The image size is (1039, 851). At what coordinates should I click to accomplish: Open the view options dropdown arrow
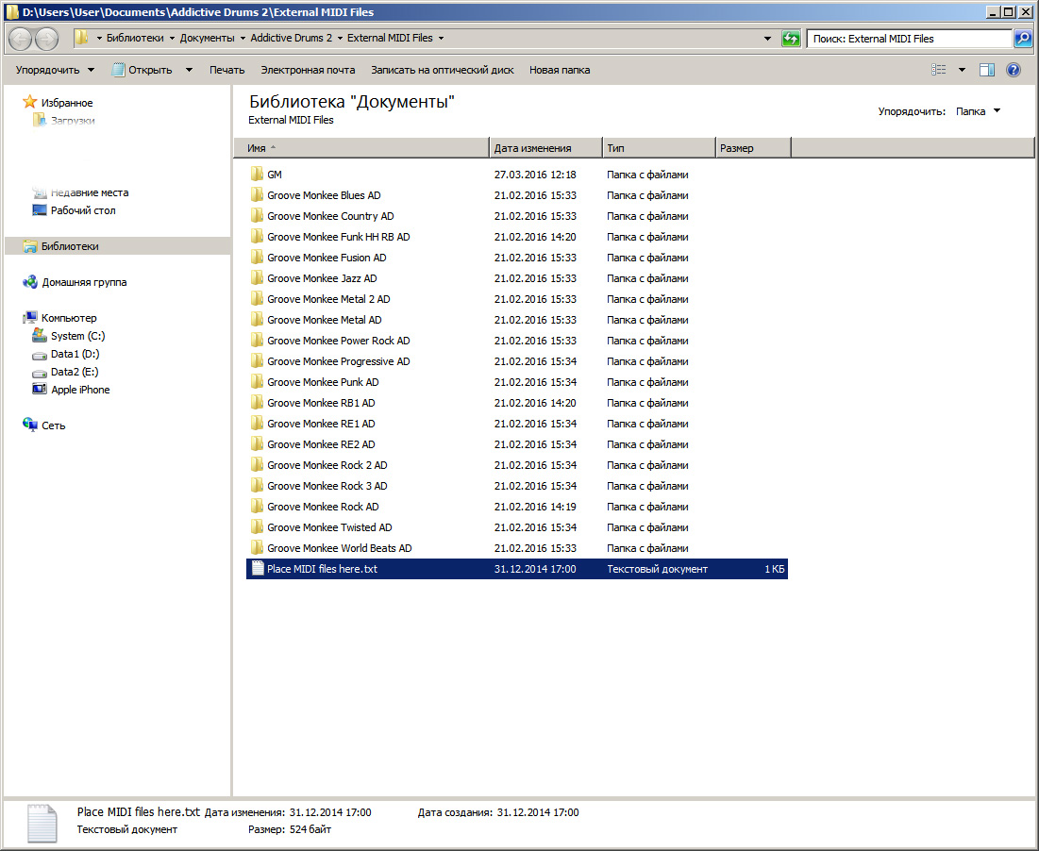963,70
